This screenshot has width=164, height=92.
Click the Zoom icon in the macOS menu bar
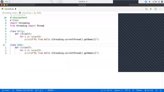pos(146,2)
